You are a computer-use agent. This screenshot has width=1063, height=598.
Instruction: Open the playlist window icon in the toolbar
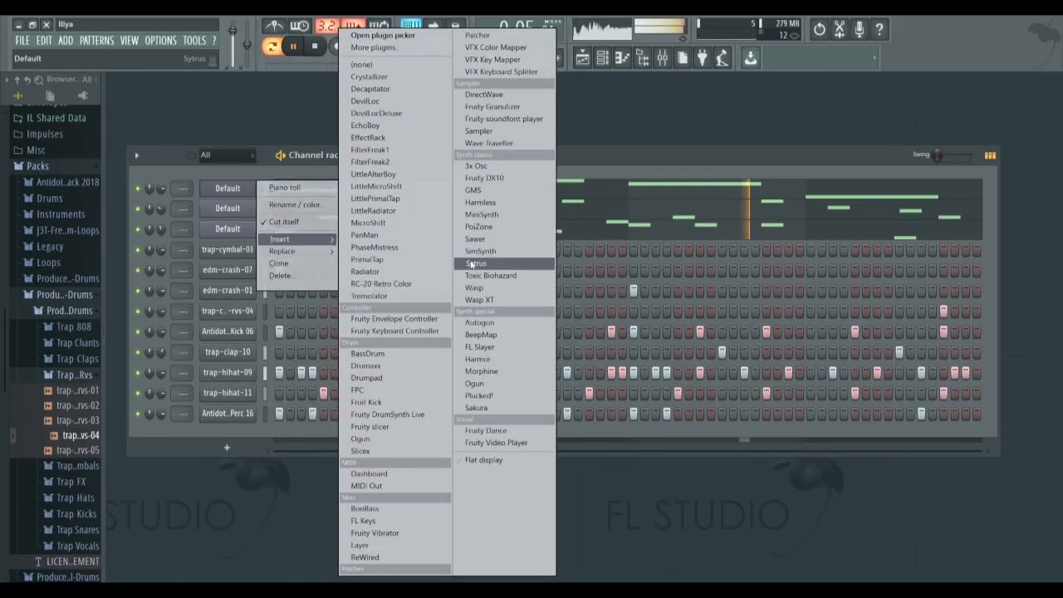[x=583, y=57]
